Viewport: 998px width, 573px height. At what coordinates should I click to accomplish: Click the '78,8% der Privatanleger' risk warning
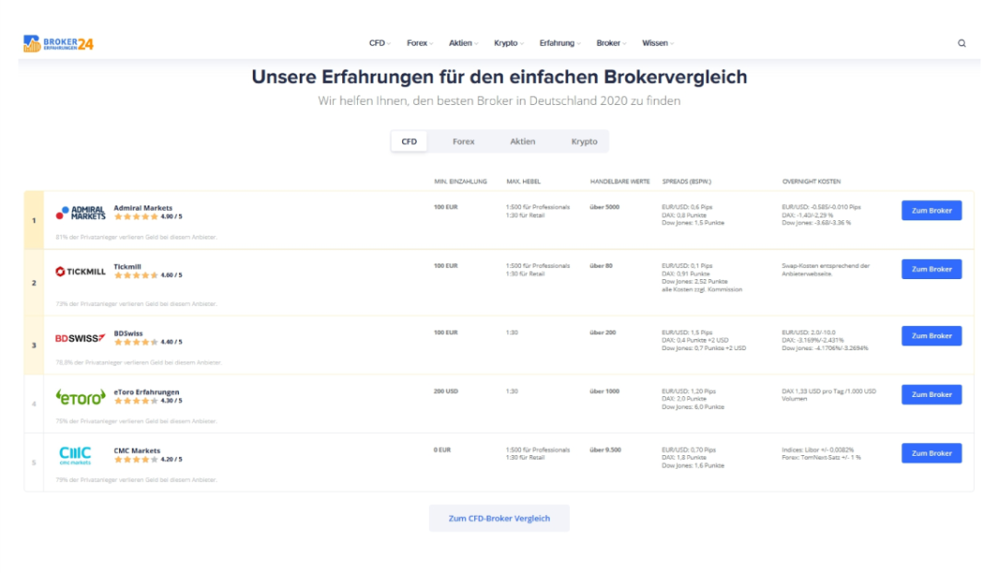(138, 362)
